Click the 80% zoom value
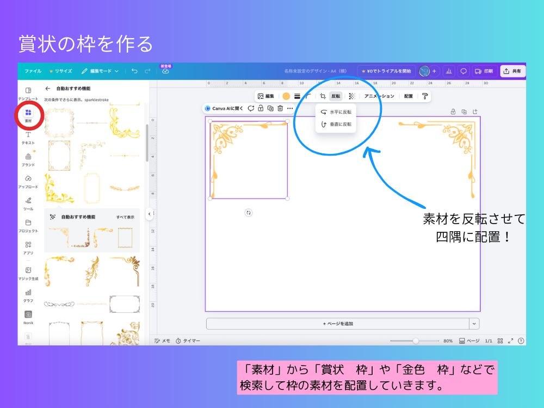Viewport: 544px width, 408px height. [x=448, y=341]
